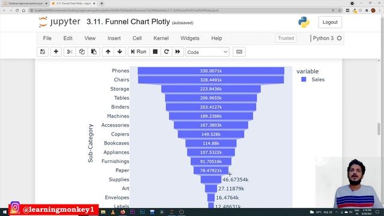Click the Binders funnel bar 203.4127k
384x216 pixels.
(x=211, y=107)
